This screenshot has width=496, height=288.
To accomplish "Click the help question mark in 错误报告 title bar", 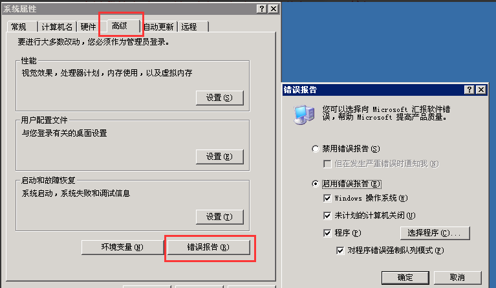I will tap(469, 90).
